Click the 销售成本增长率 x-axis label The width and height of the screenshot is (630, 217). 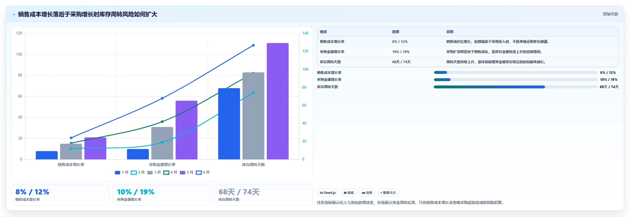71,165
